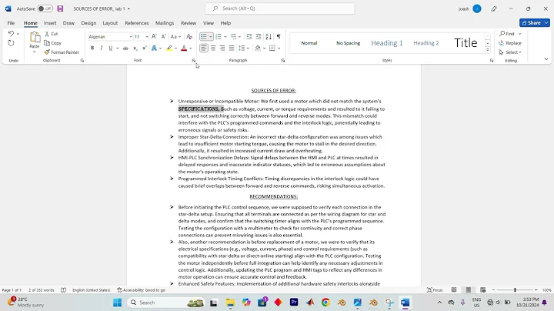Toggle Bold formatting
554x311 pixels.
click(92, 48)
